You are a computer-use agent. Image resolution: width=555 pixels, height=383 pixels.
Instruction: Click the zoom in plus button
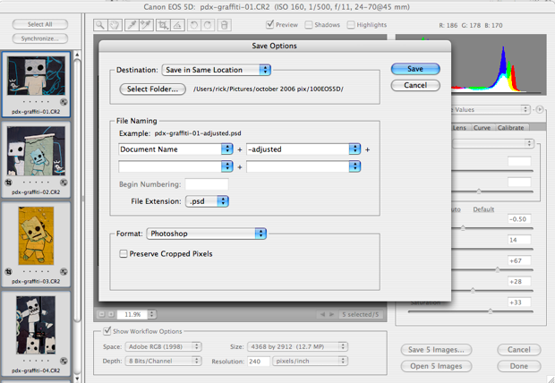pyautogui.click(x=111, y=314)
